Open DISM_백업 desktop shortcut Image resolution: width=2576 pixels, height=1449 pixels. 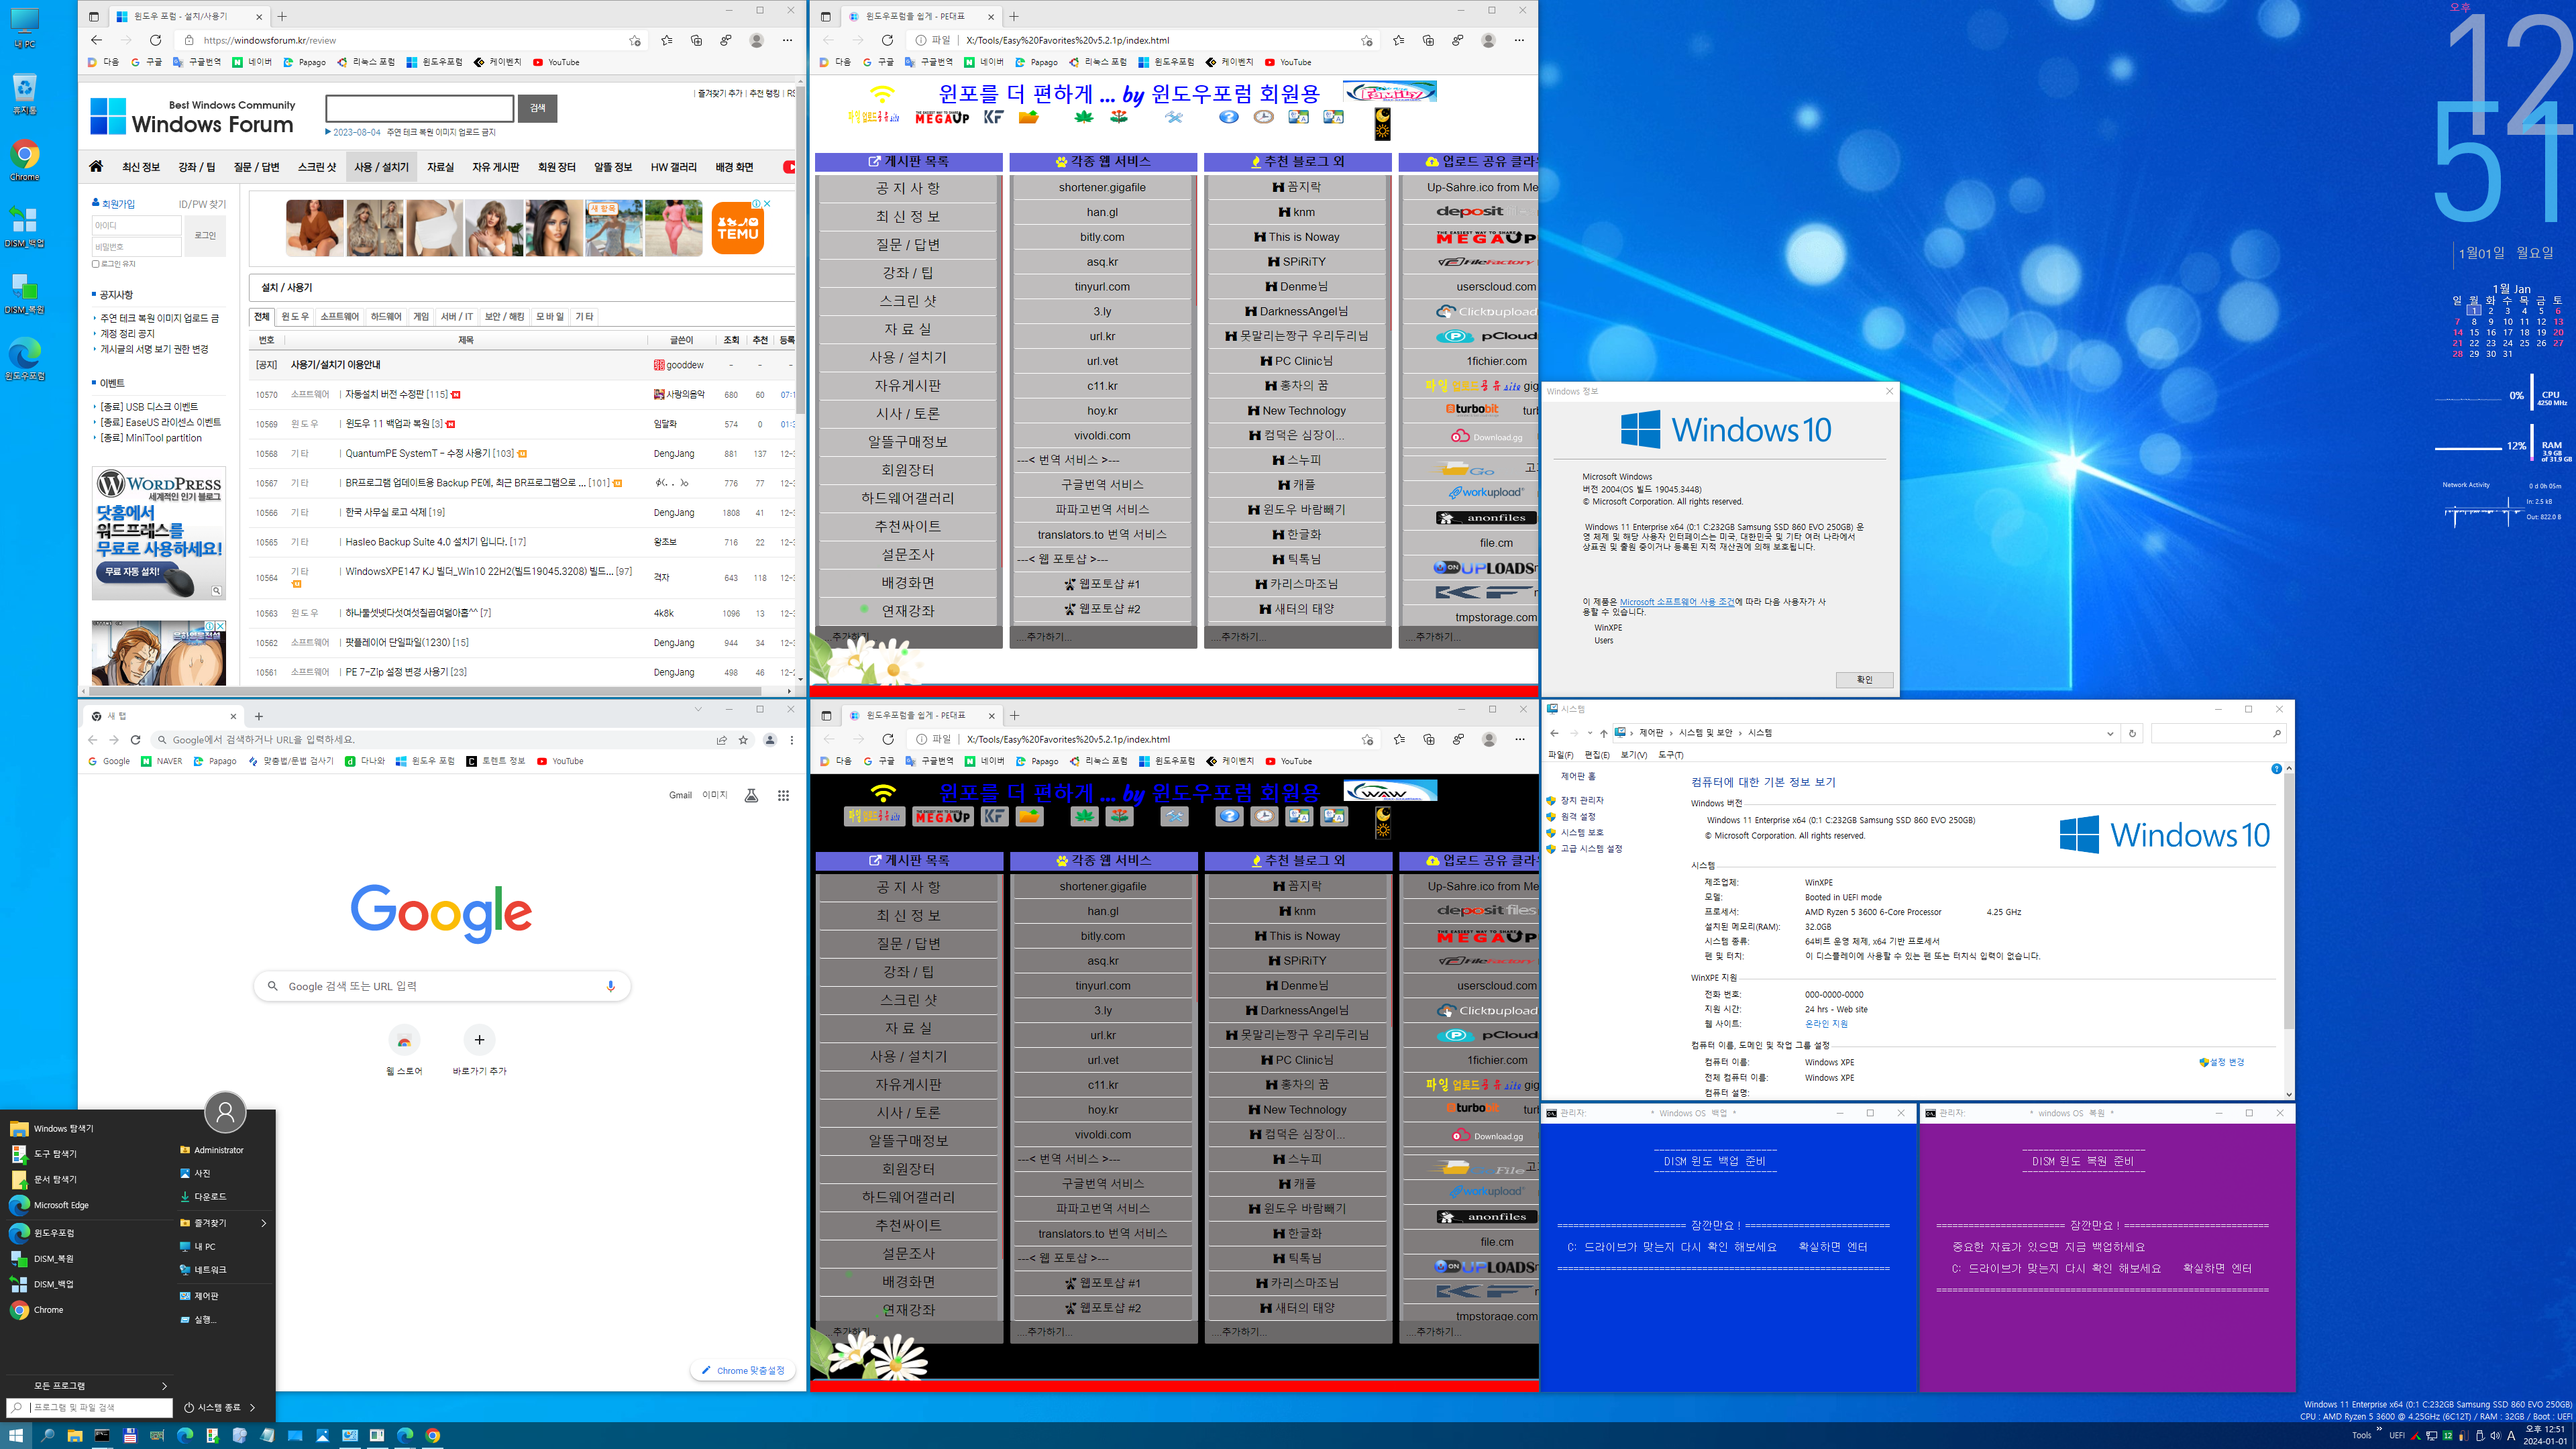coord(25,226)
